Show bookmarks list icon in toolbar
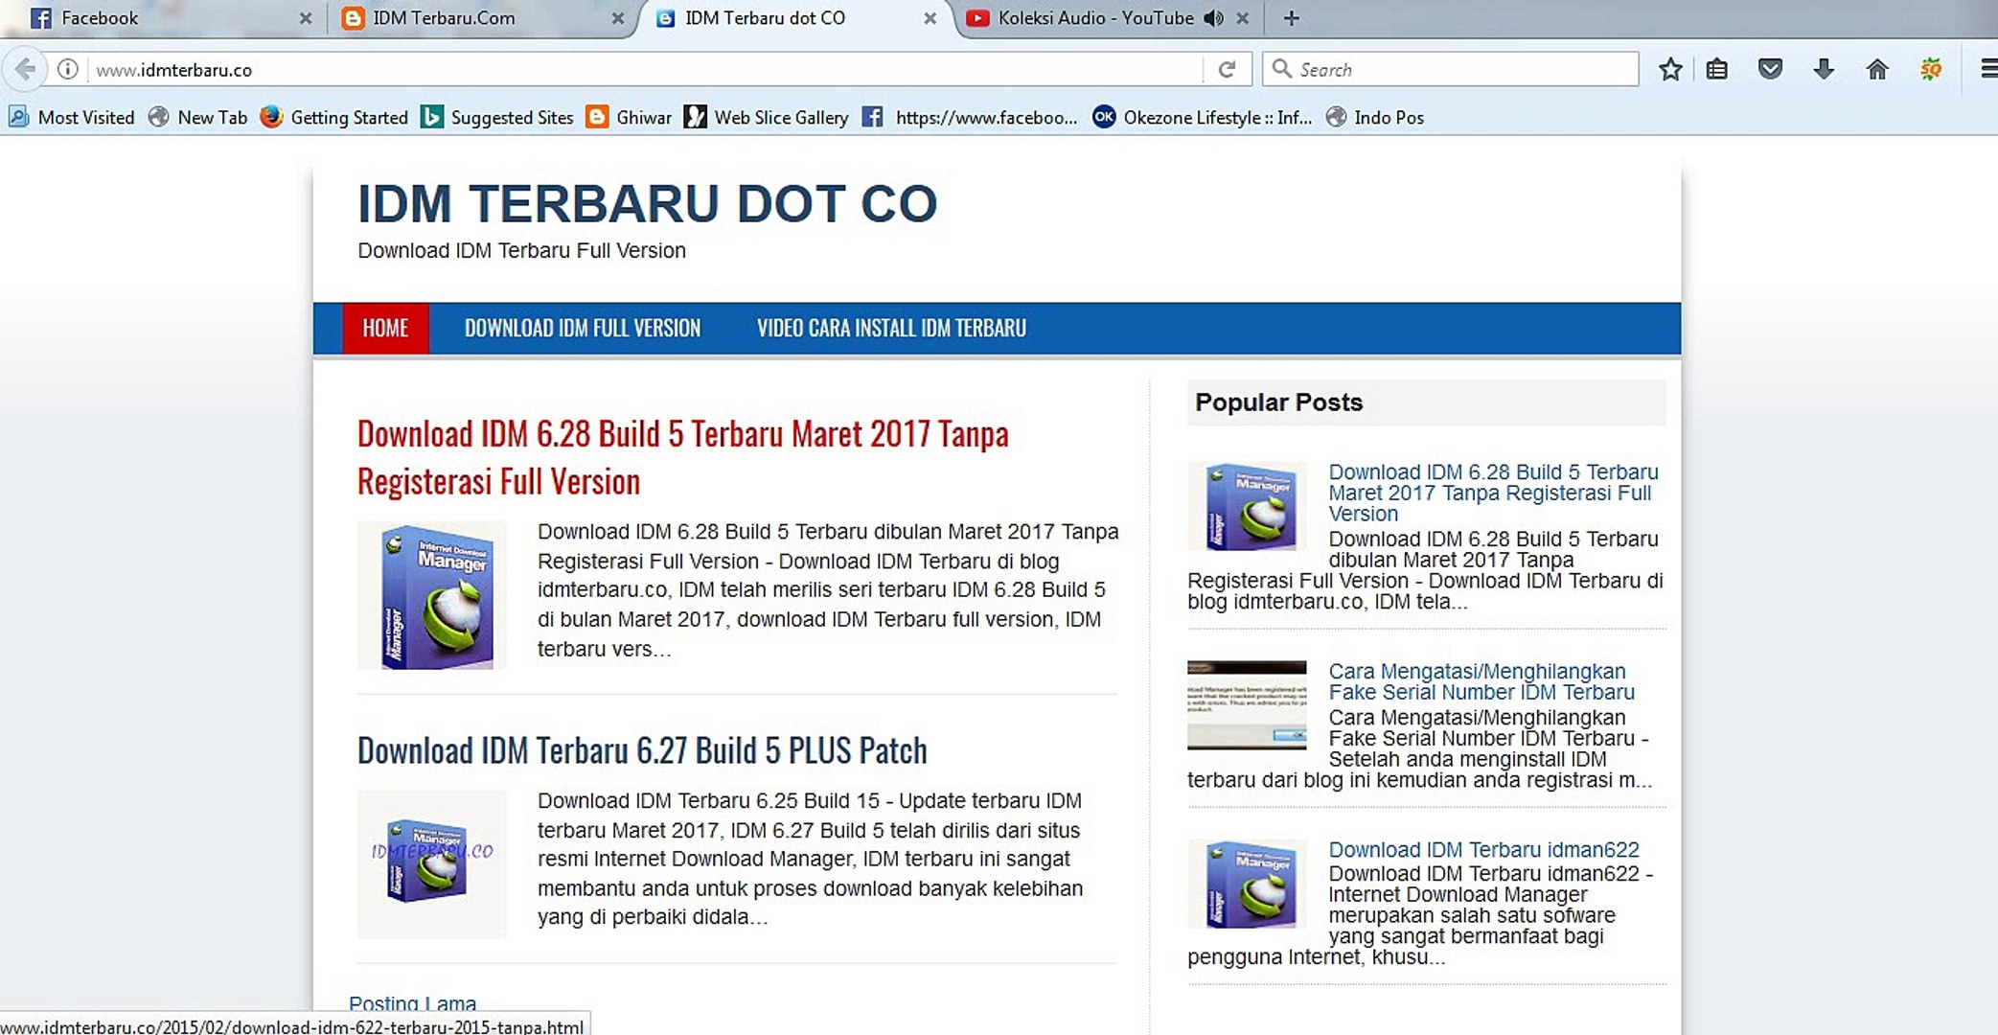The height and width of the screenshot is (1035, 1998). click(x=1716, y=69)
